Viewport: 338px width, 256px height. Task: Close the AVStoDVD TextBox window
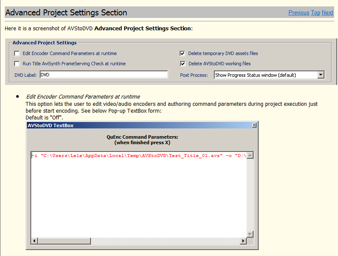[x=254, y=125]
